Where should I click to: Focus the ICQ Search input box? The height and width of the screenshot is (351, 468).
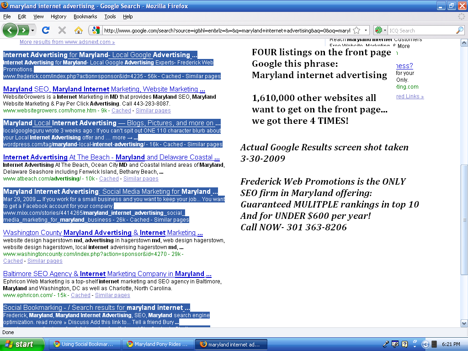click(x=421, y=31)
